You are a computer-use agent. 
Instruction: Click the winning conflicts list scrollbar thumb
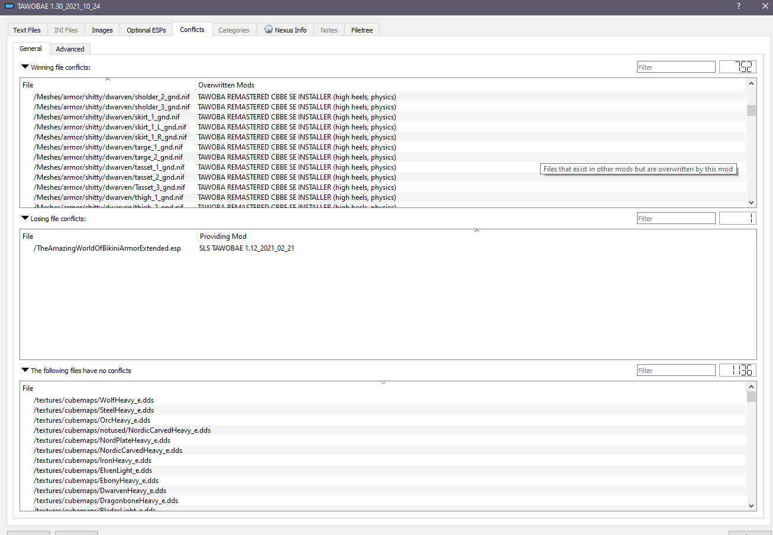click(751, 111)
